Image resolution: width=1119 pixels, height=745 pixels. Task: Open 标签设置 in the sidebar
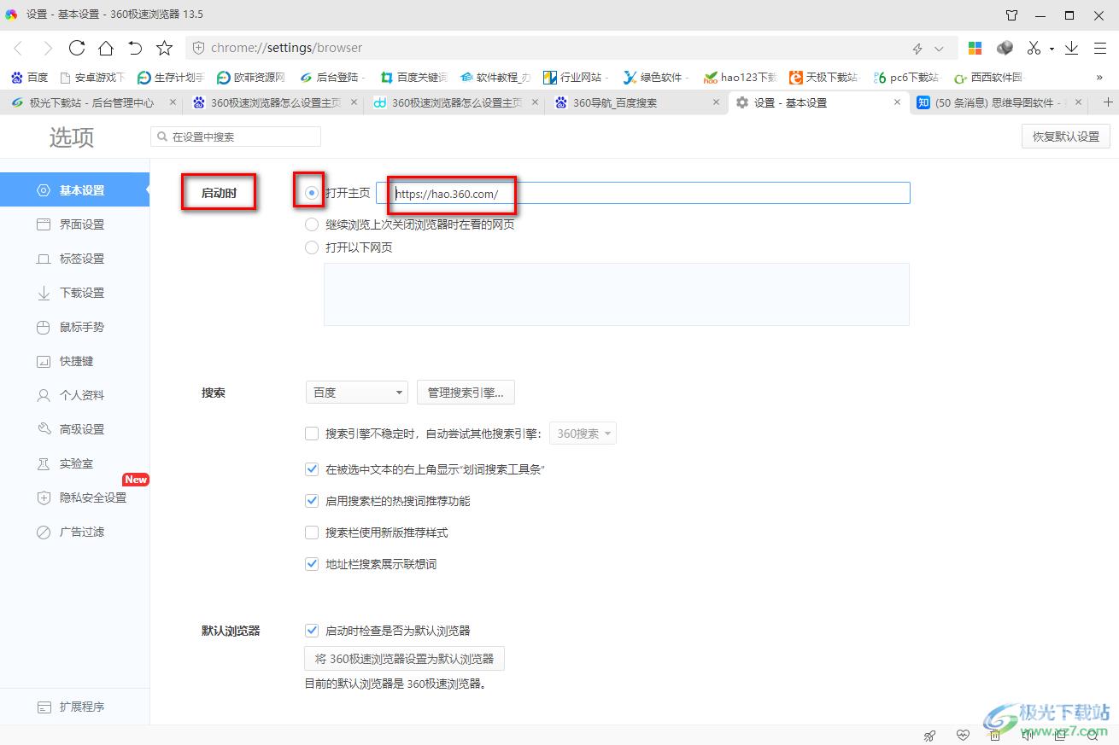point(74,259)
